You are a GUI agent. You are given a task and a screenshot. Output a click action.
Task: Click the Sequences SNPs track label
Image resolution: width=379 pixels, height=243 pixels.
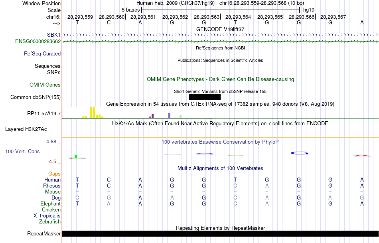click(x=47, y=69)
